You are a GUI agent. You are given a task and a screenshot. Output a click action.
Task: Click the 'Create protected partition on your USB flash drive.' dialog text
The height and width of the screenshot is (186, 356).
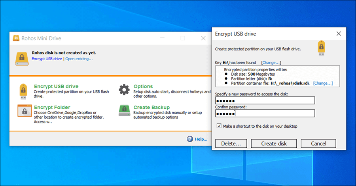[x=258, y=49]
